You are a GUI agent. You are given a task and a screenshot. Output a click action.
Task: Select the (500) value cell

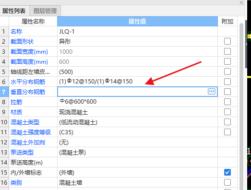[x=137, y=71]
